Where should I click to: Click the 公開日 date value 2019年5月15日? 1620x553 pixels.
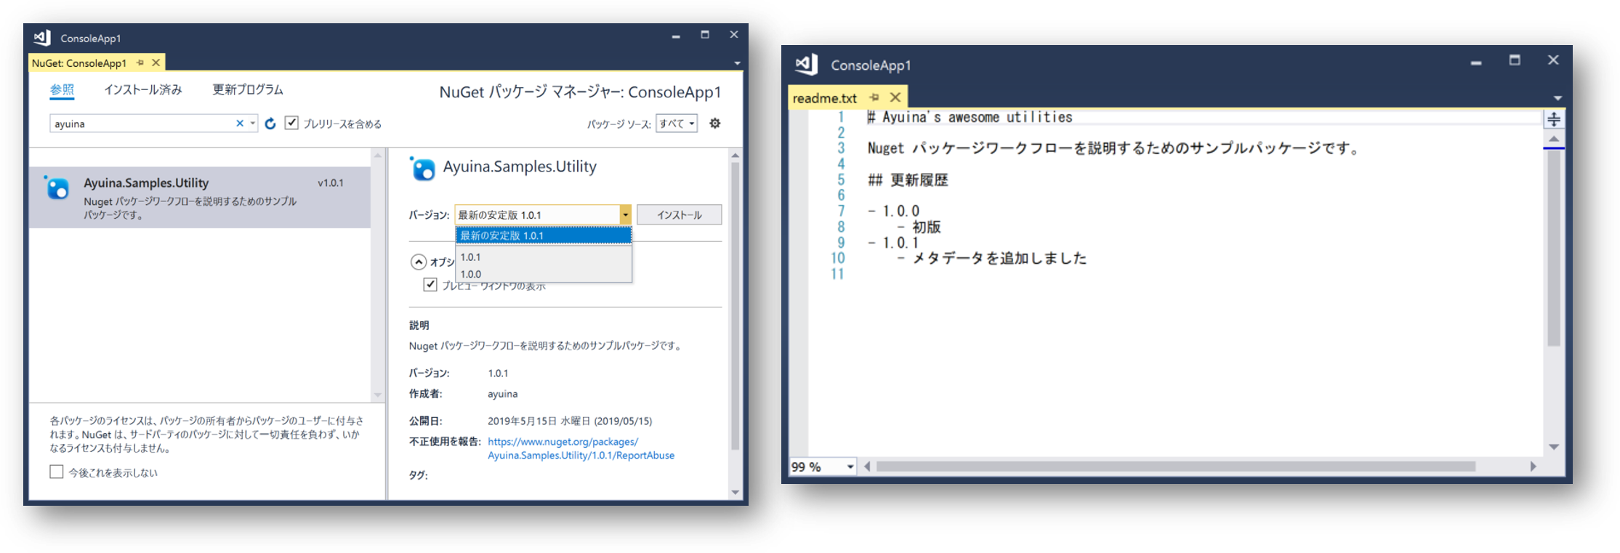point(570,421)
